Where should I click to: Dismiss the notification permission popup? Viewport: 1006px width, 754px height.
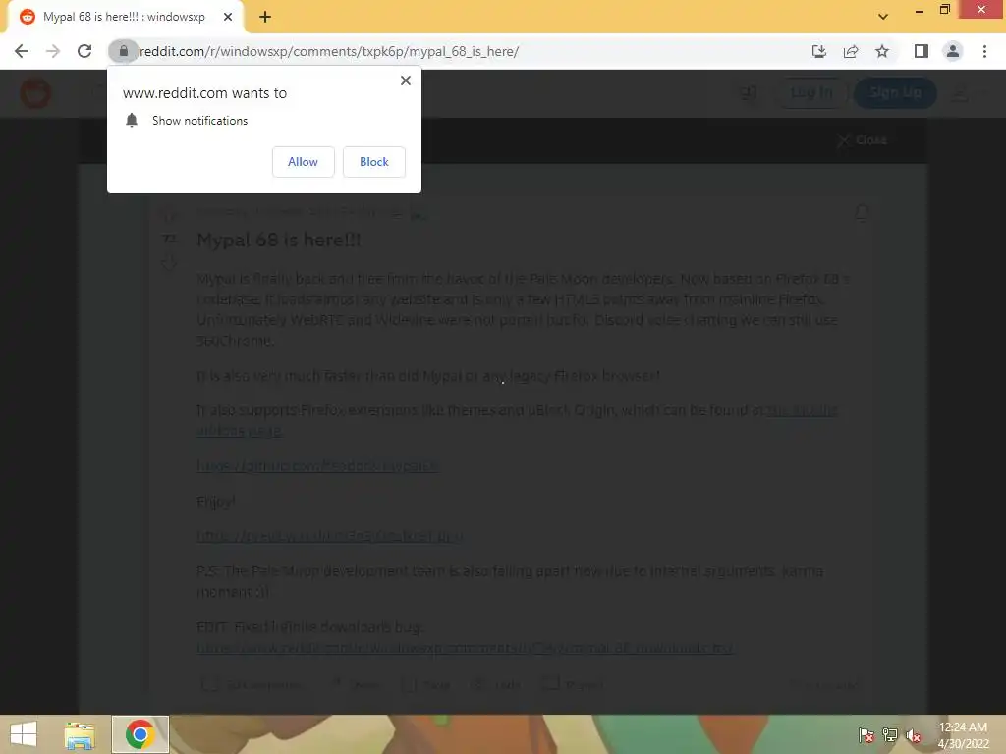(406, 81)
